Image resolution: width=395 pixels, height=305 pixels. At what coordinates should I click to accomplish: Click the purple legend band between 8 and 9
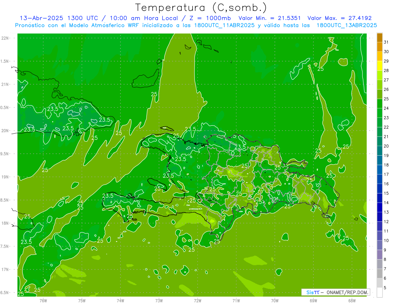click(x=380, y=255)
